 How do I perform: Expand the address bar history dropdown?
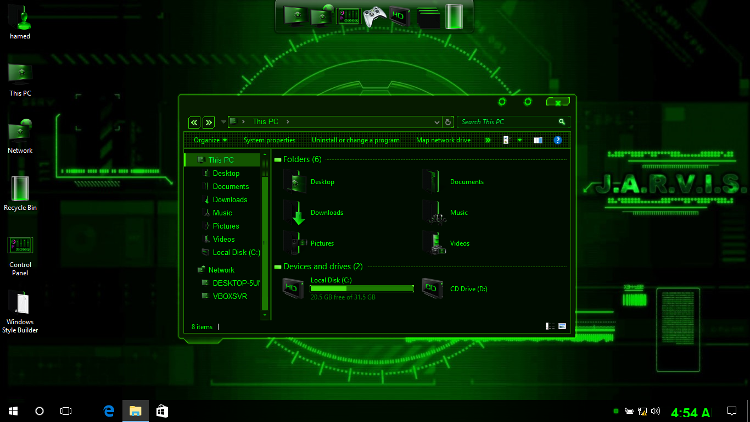437,122
